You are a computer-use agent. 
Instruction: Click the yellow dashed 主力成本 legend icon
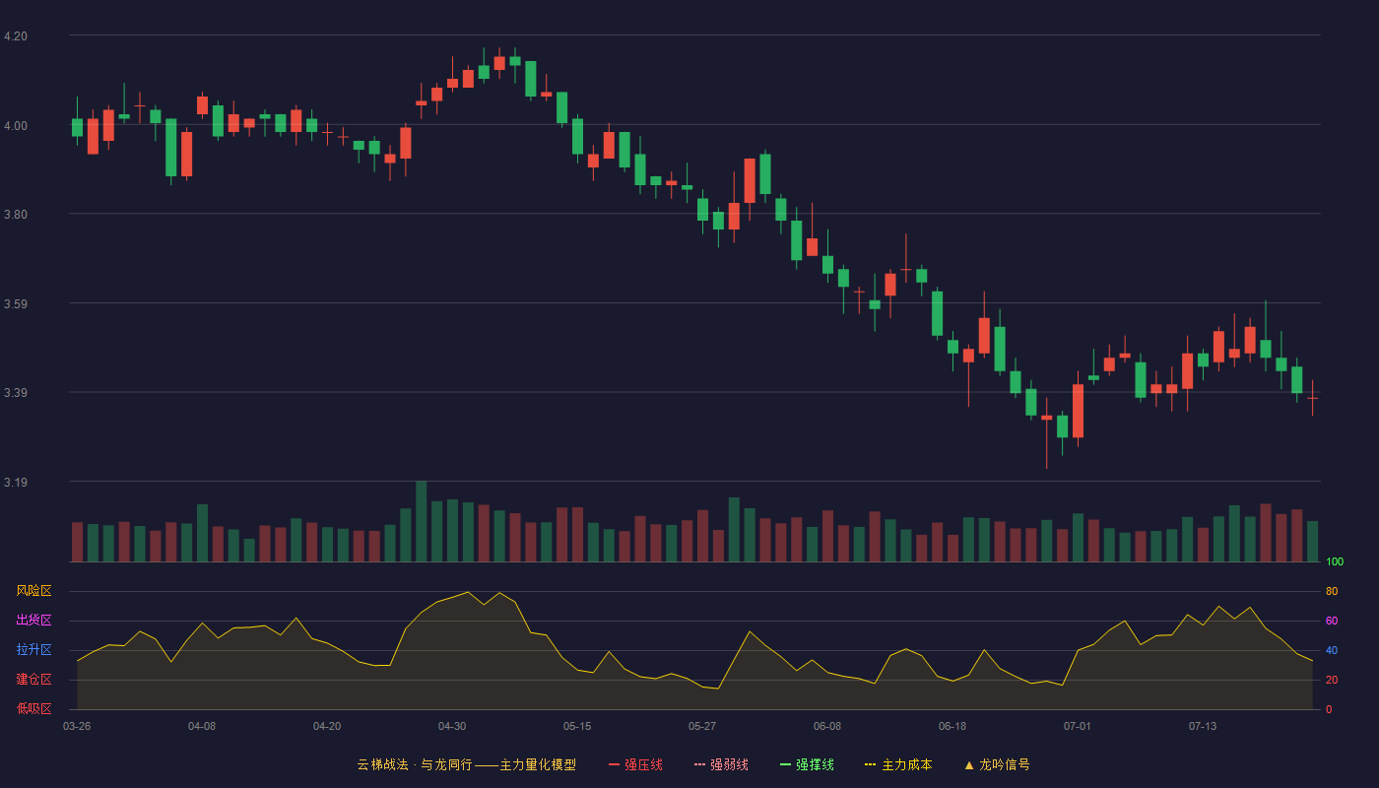tap(871, 764)
